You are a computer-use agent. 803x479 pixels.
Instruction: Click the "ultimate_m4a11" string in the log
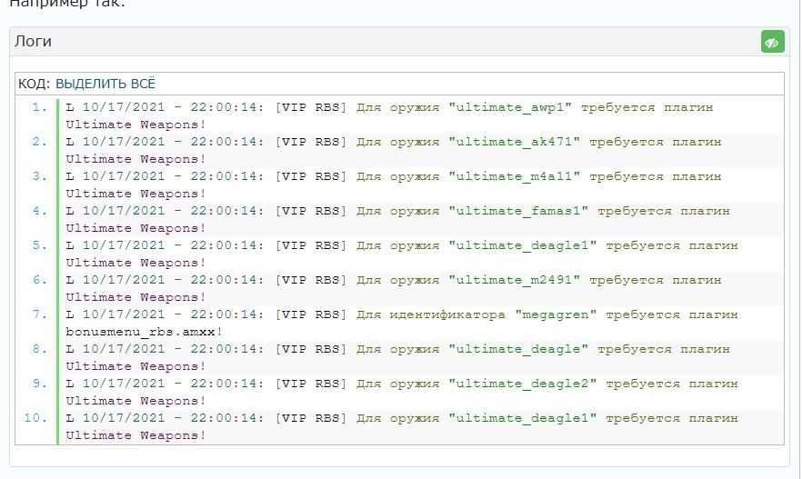[x=514, y=176]
